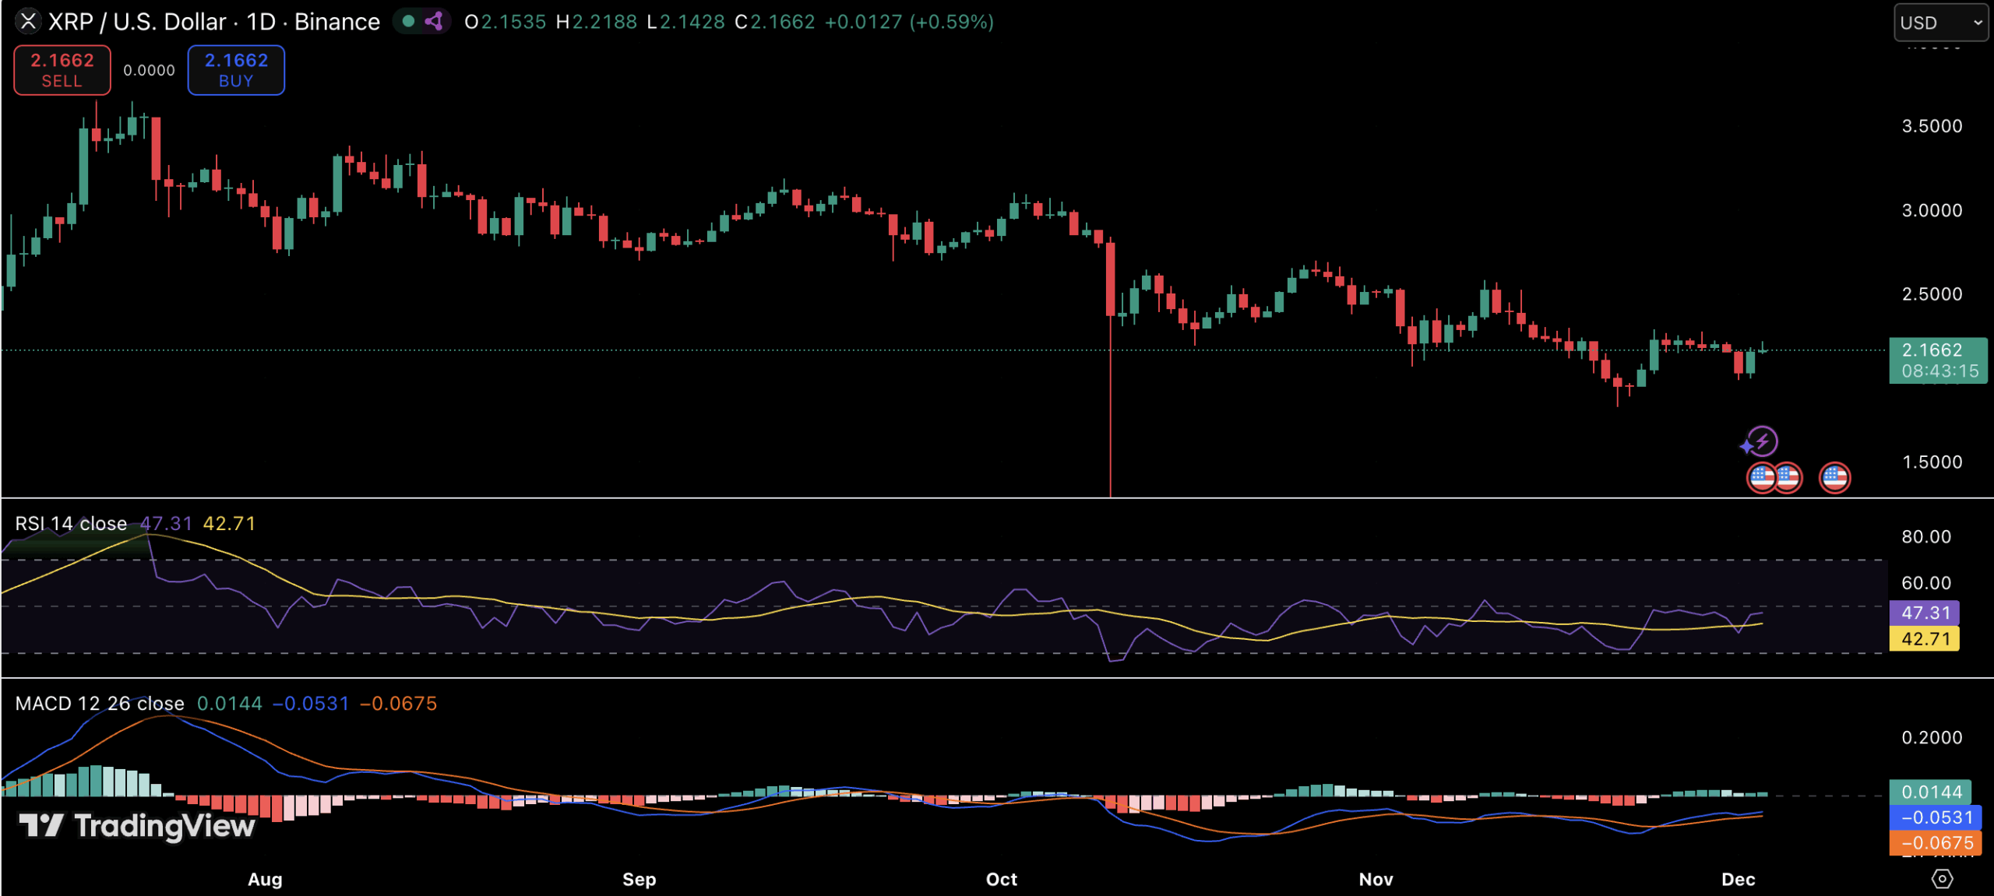1994x896 pixels.
Task: Click the Nov label on time axis
Action: pyautogui.click(x=1376, y=880)
